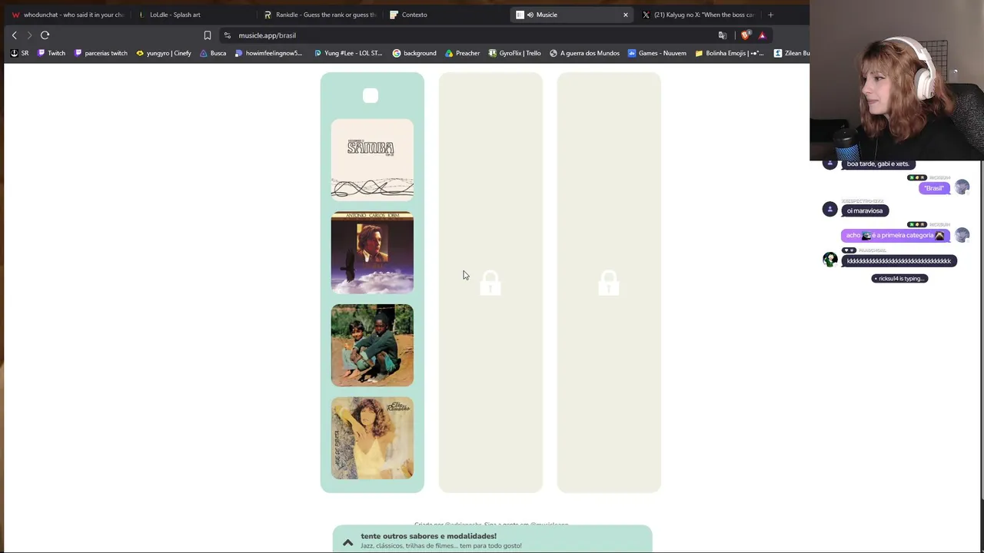View site information icon beside the URL
This screenshot has width=984, height=553.
[227, 35]
